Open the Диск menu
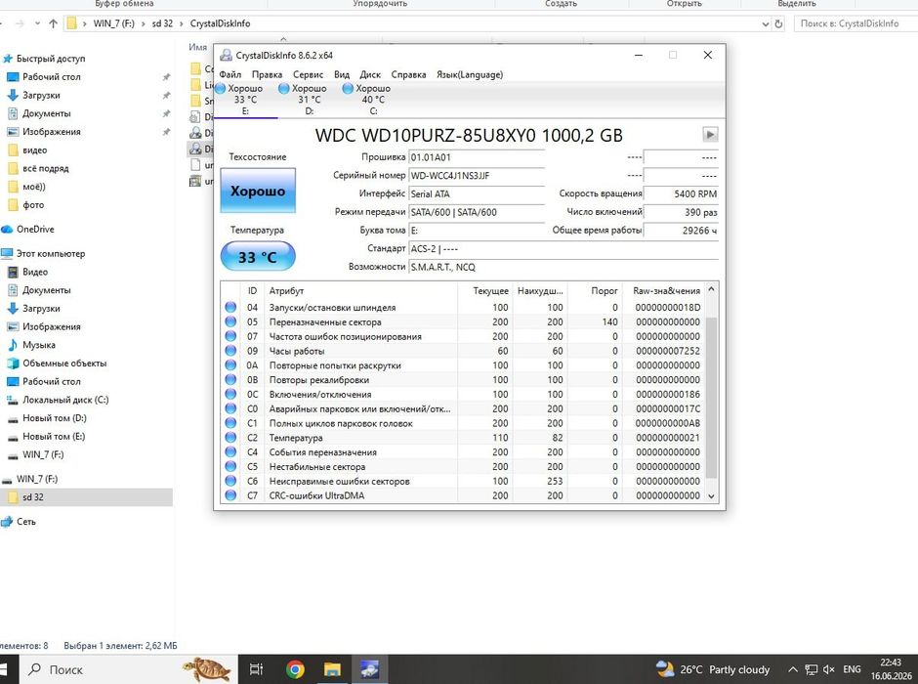 point(370,74)
